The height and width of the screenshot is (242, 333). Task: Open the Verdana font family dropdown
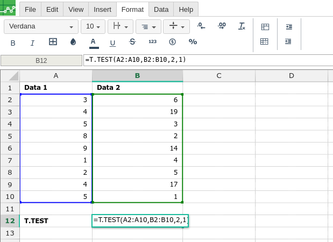pos(41,26)
